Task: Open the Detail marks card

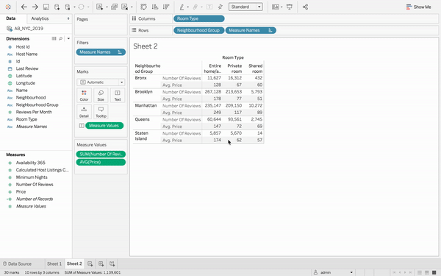Action: (x=84, y=112)
